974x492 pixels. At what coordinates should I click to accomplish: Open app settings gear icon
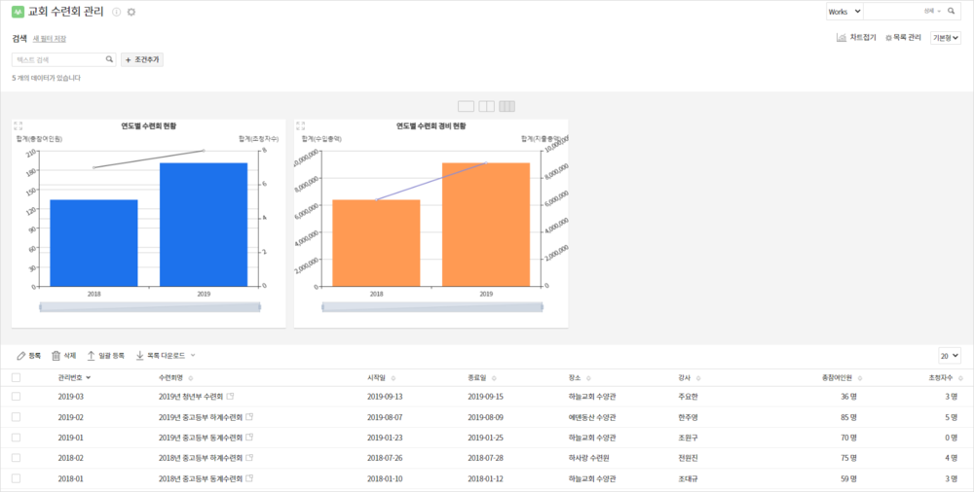pyautogui.click(x=131, y=12)
